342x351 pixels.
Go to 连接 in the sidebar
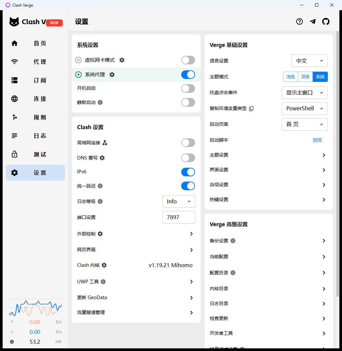(x=36, y=99)
